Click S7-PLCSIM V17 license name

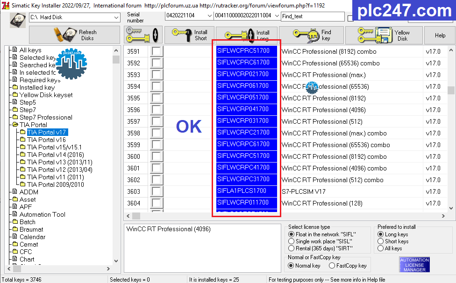click(x=304, y=192)
